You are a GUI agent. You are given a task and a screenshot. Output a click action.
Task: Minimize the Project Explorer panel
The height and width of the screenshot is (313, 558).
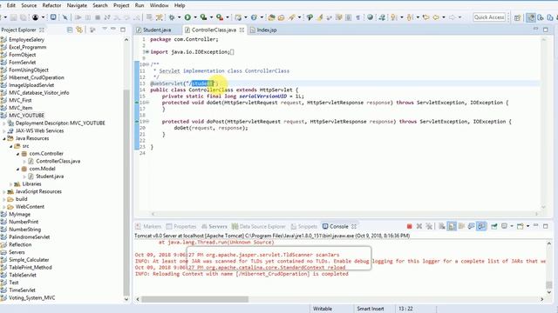(113, 29)
